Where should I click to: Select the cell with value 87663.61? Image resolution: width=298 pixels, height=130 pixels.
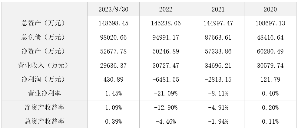(218, 37)
